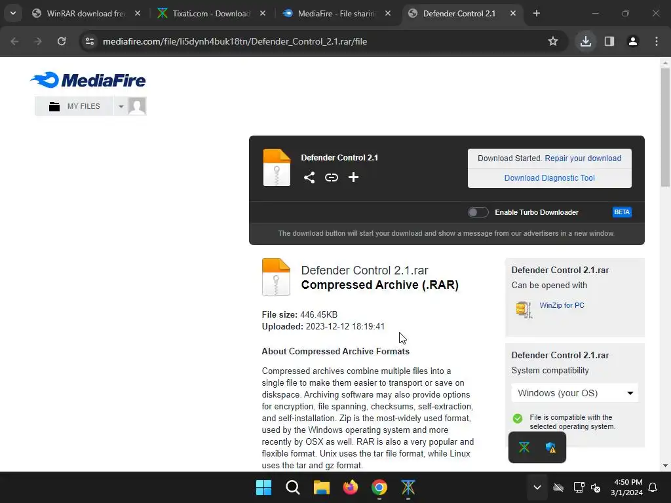Close the MediaFire File sharing tab
Image resolution: width=671 pixels, height=503 pixels.
(388, 14)
